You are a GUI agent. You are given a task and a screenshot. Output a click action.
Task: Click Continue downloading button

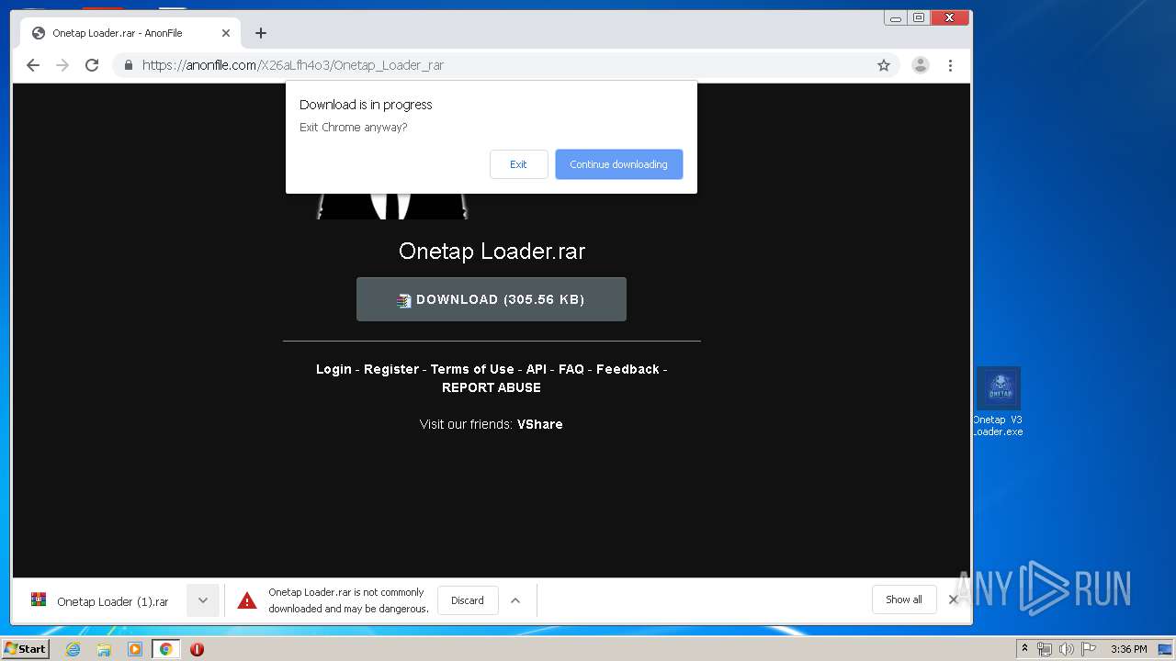(x=618, y=164)
